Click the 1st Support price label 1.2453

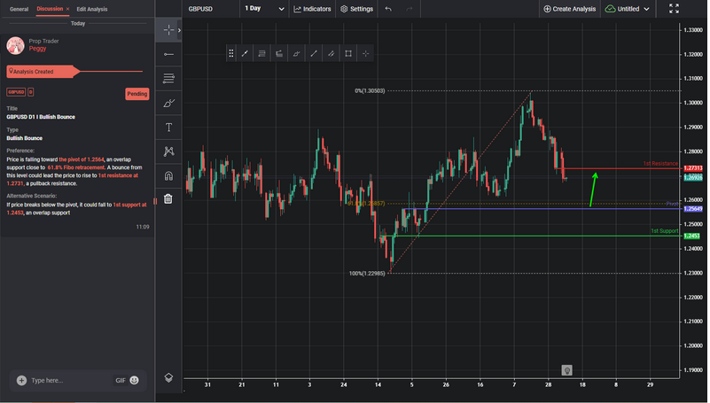tap(691, 236)
